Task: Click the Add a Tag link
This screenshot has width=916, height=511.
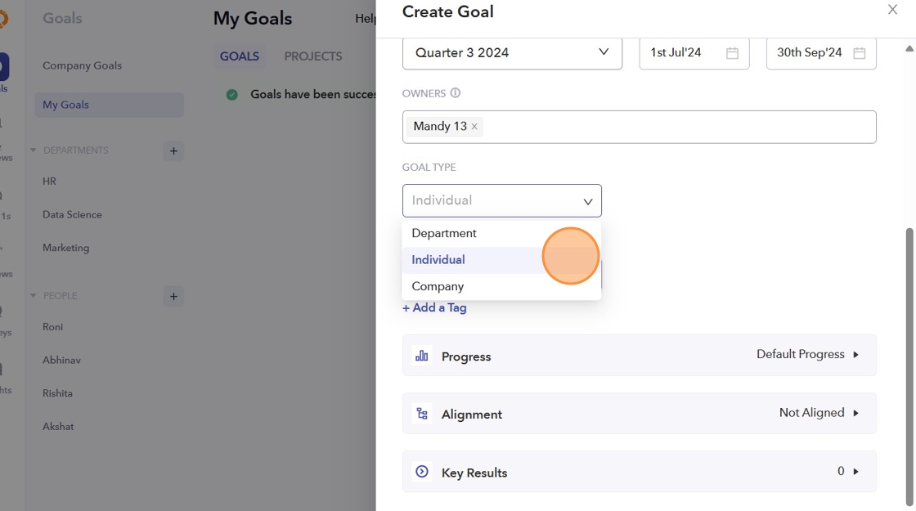Action: [x=434, y=307]
